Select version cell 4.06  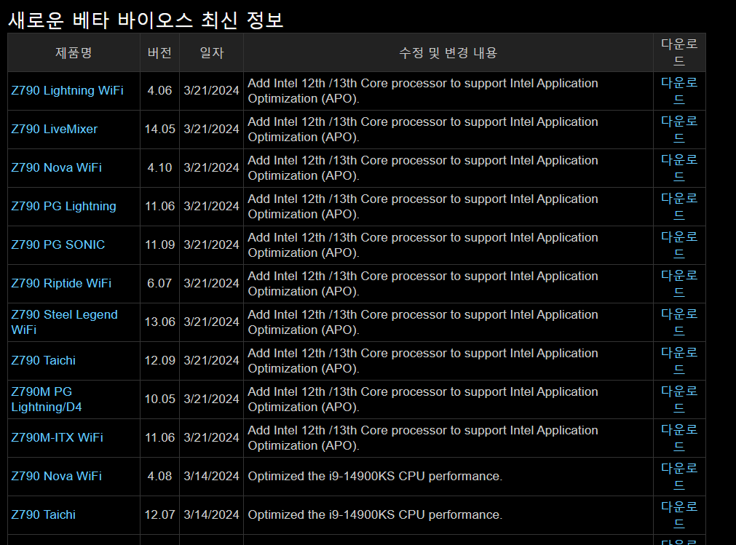[x=159, y=90]
